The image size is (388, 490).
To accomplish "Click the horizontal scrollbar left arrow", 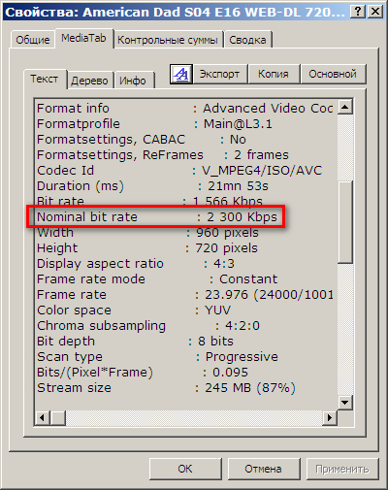I will point(43,417).
